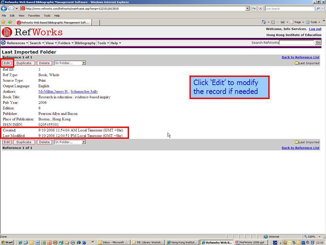Open the RefWorks References menu
This screenshot has width=326, height=245.
tap(17, 43)
